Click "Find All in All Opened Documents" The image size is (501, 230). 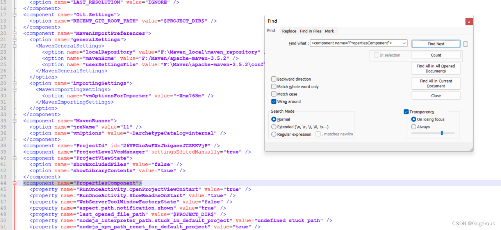435,68
